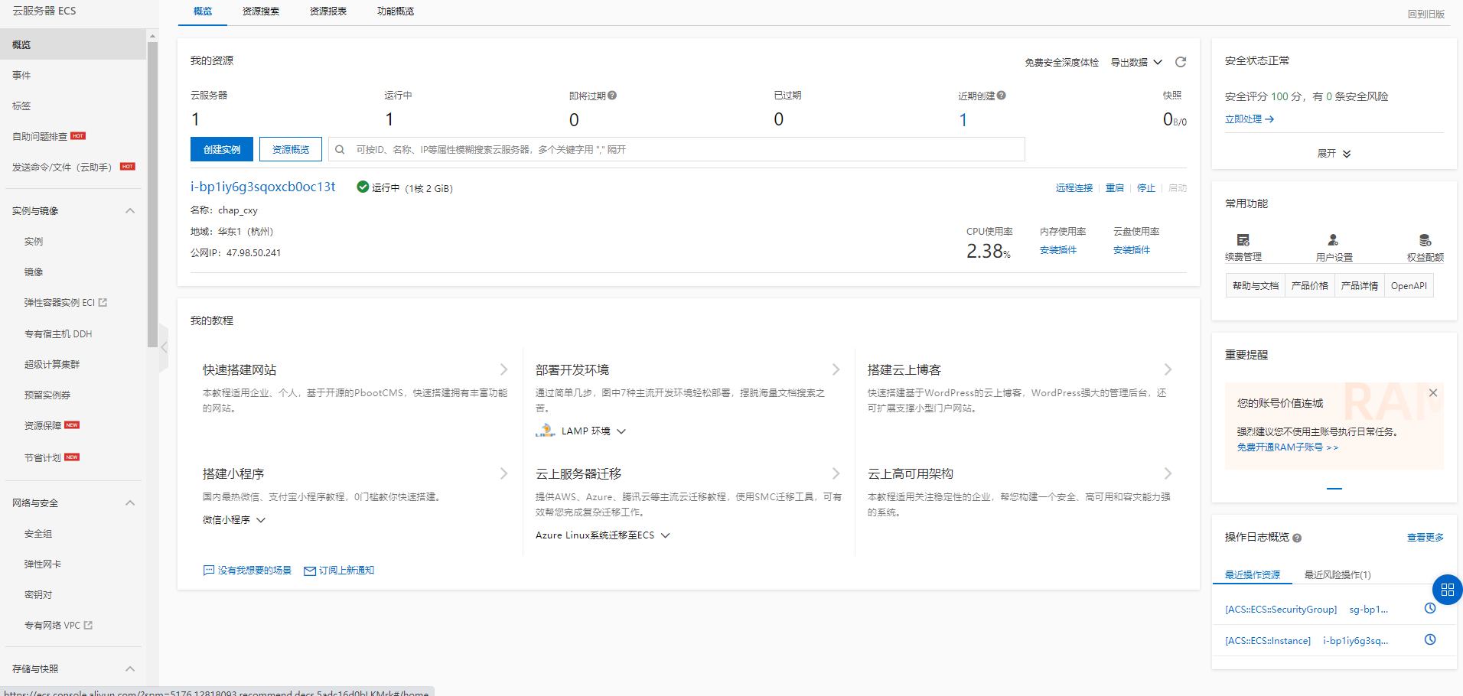Select the 最近操作资源 tab
This screenshot has height=696, width=1463.
coord(1253,575)
